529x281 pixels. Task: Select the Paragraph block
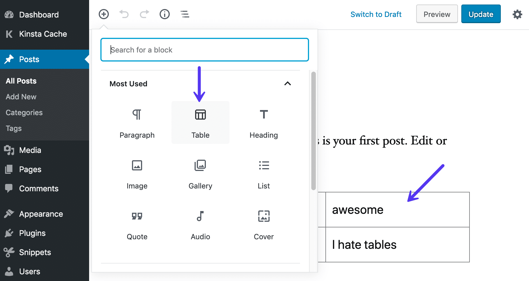click(137, 122)
